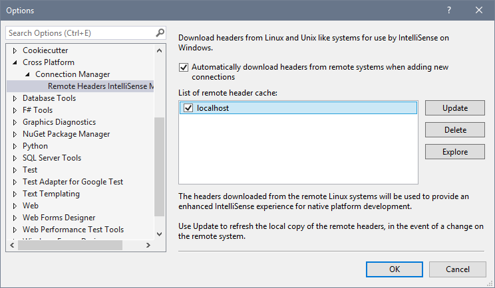Select Web Performance Test Tools item
The width and height of the screenshot is (495, 288).
[73, 230]
